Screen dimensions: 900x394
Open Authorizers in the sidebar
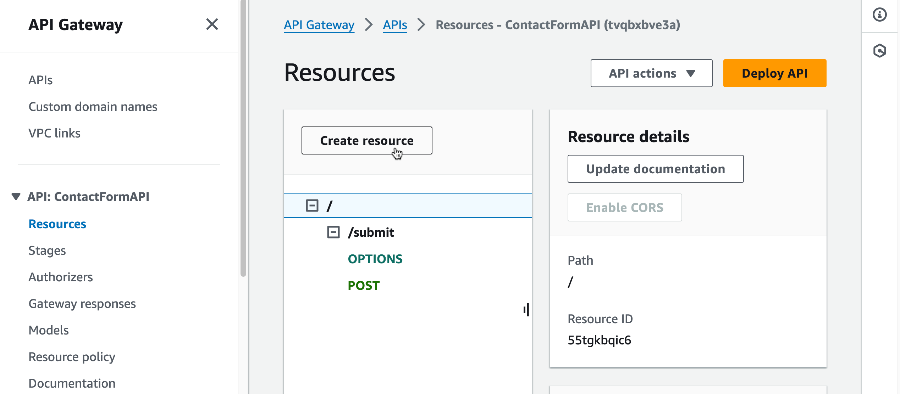click(61, 277)
